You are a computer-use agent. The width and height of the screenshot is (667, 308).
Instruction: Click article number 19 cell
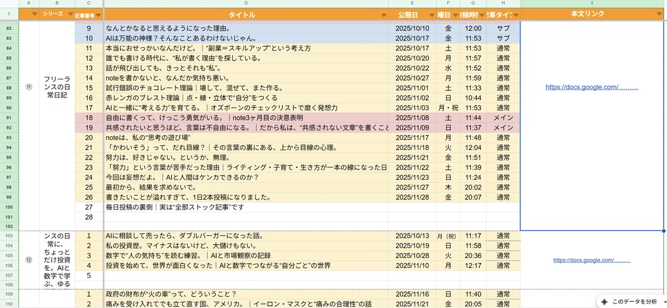pyautogui.click(x=89, y=128)
